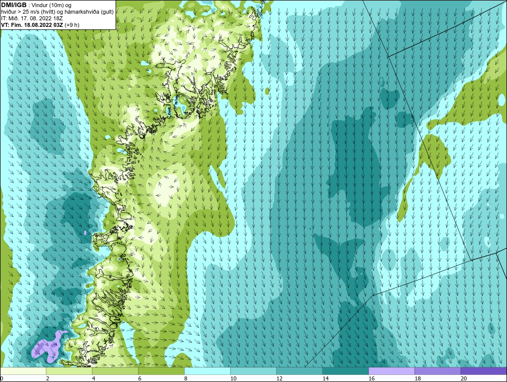This screenshot has height=382, width=507.
Task: Click the legend label '8'
Action: (186, 378)
